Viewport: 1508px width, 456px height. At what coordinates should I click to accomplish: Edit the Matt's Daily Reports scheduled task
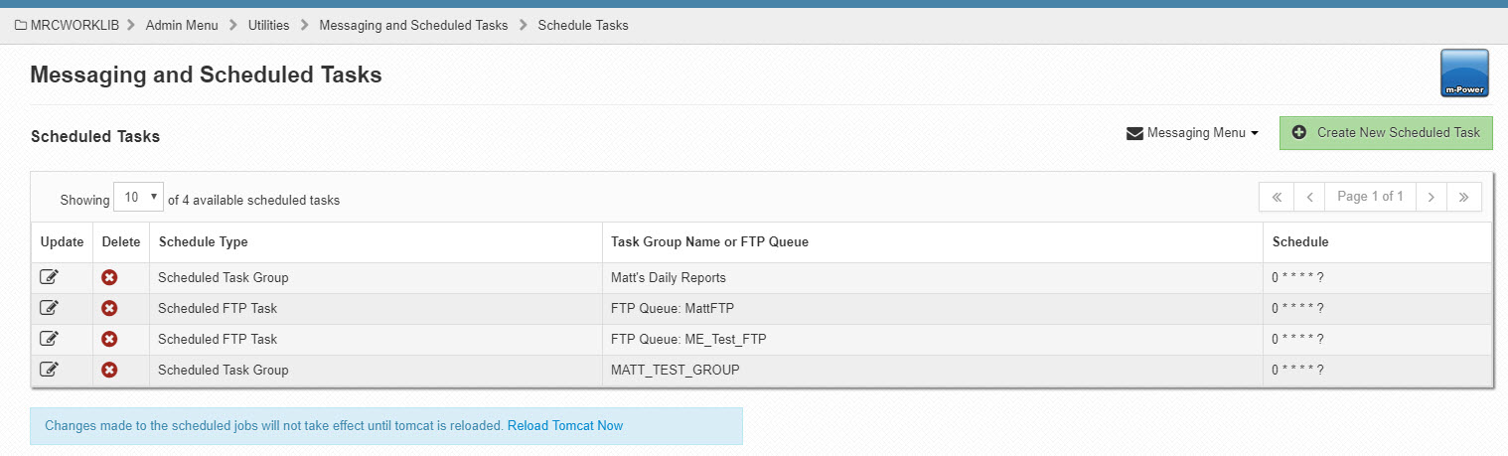point(49,277)
